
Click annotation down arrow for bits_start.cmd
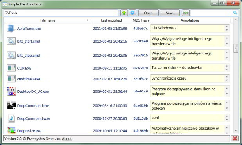click(x=227, y=44)
